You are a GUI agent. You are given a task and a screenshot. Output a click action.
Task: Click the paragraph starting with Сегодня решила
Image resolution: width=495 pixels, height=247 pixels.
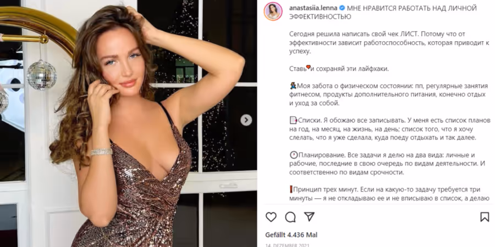pos(389,42)
